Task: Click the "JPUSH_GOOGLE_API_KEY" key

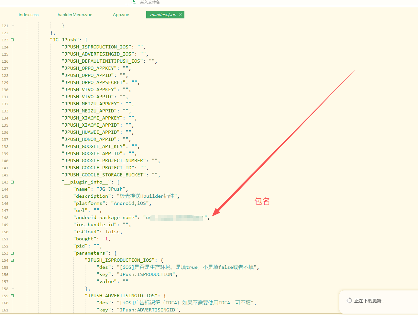Action: (x=93, y=146)
